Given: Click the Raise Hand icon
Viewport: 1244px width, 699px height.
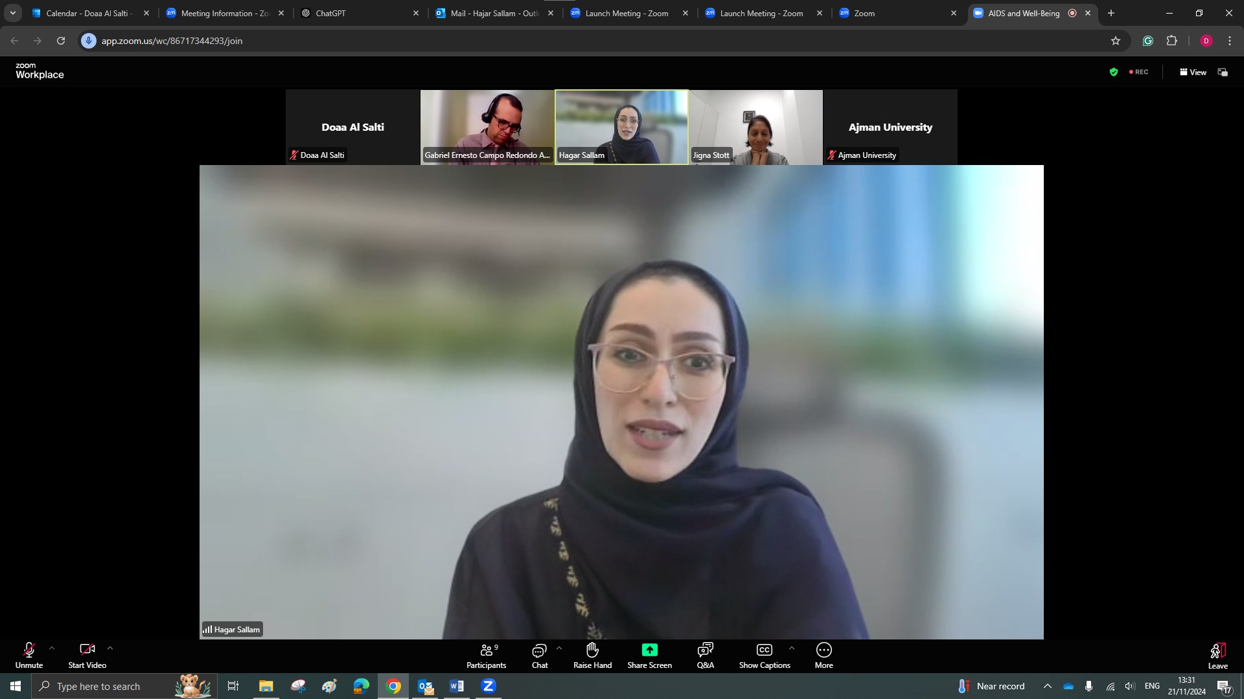Looking at the screenshot, I should point(592,655).
